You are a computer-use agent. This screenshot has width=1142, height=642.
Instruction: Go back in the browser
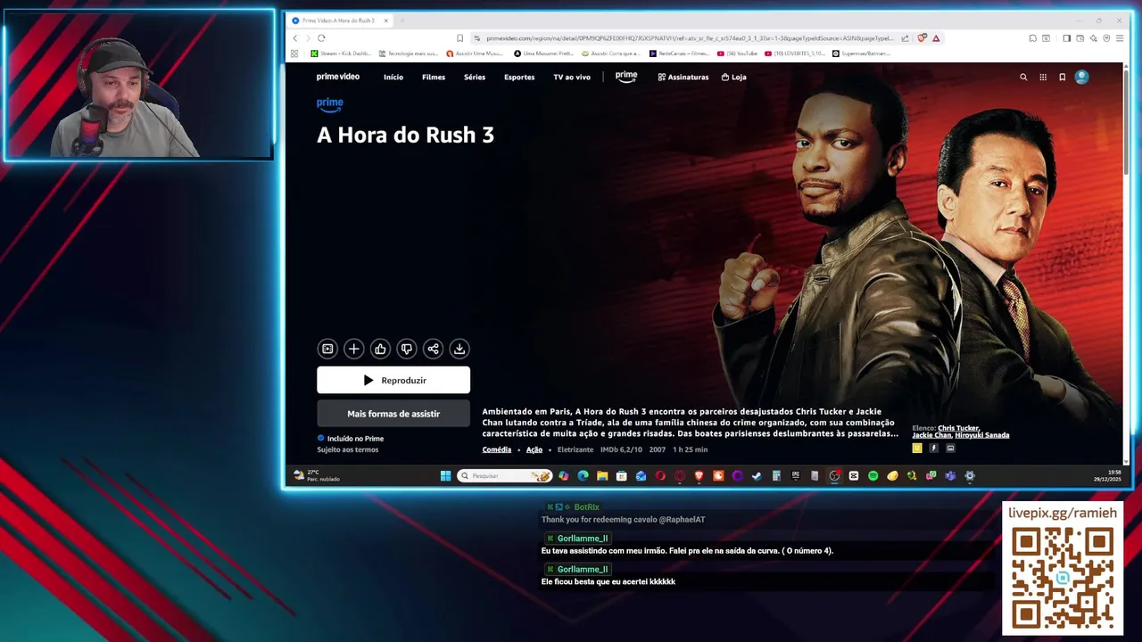coord(295,38)
